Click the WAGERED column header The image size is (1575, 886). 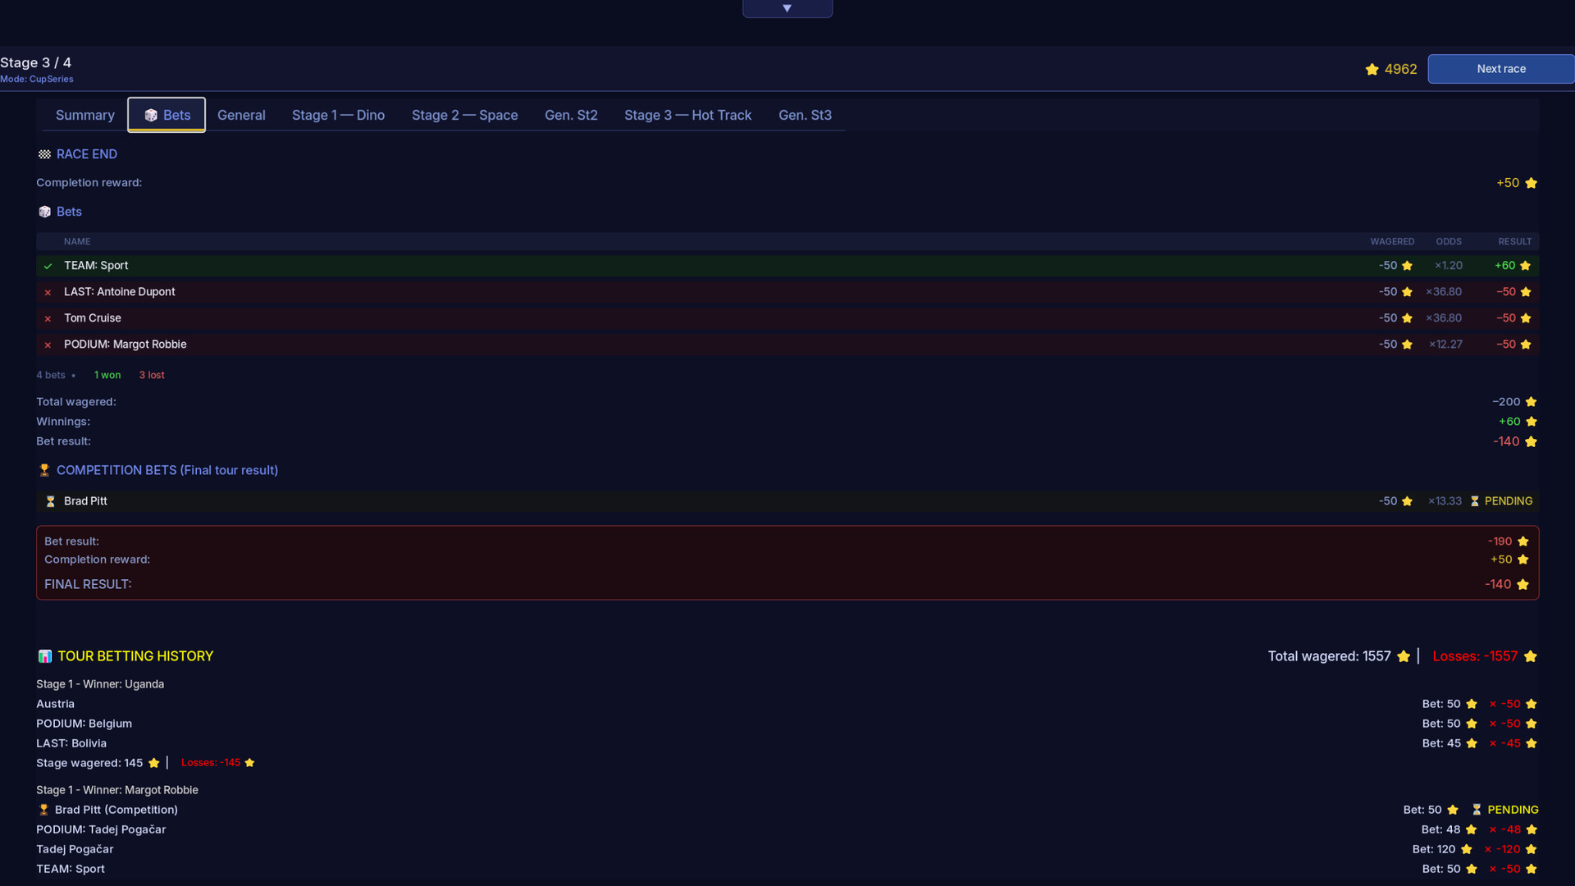point(1392,241)
